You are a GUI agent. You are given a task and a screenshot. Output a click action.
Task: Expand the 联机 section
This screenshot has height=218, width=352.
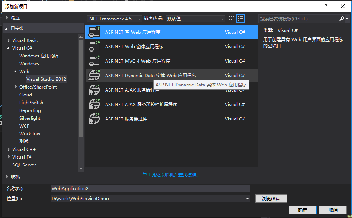click(x=7, y=176)
